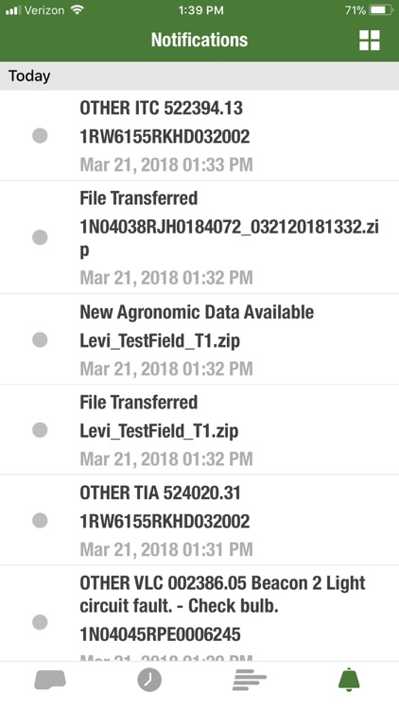Image resolution: width=399 pixels, height=709 pixels.
Task: Tap the battery indicator in status bar
Action: 381,10
